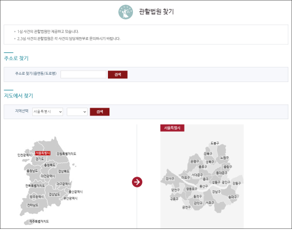Choose 강동구 on the Seoul map

237,183
